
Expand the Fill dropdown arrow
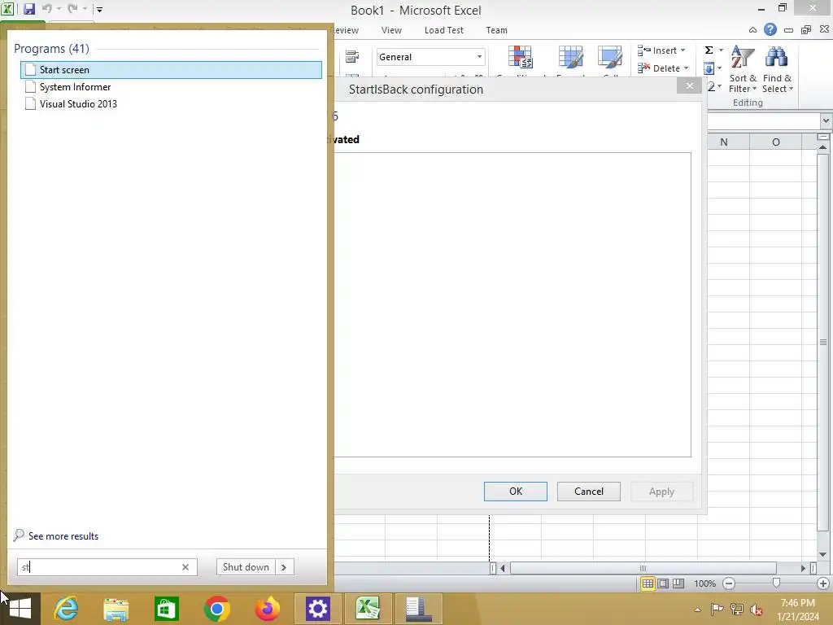720,68
